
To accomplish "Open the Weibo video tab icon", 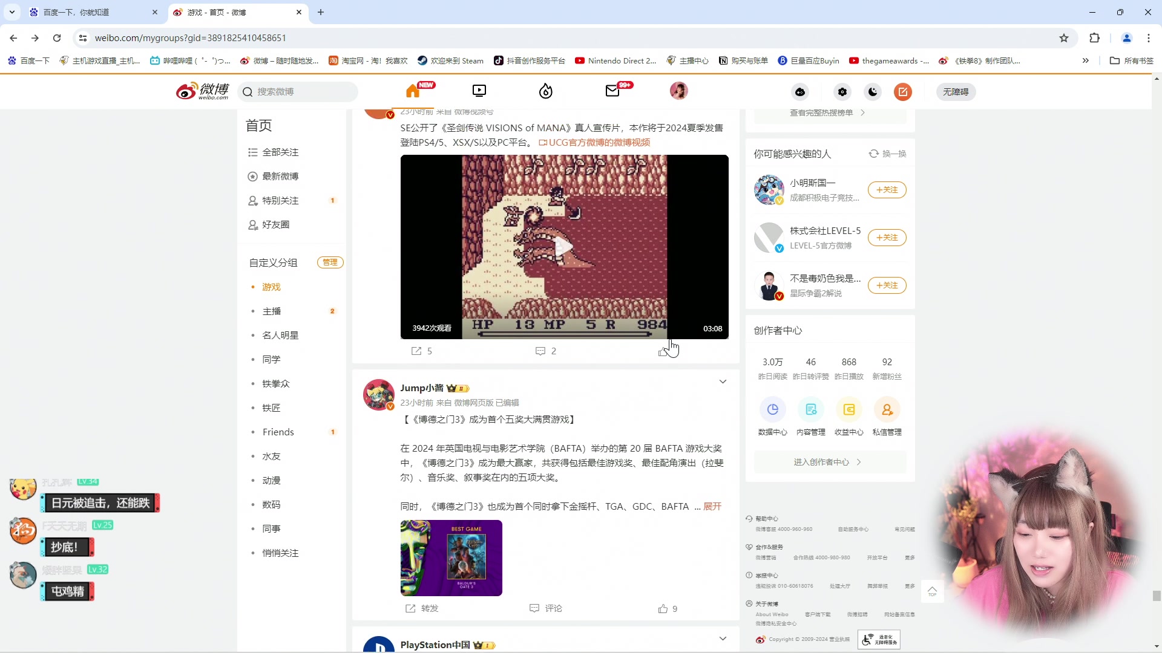I will [x=479, y=91].
